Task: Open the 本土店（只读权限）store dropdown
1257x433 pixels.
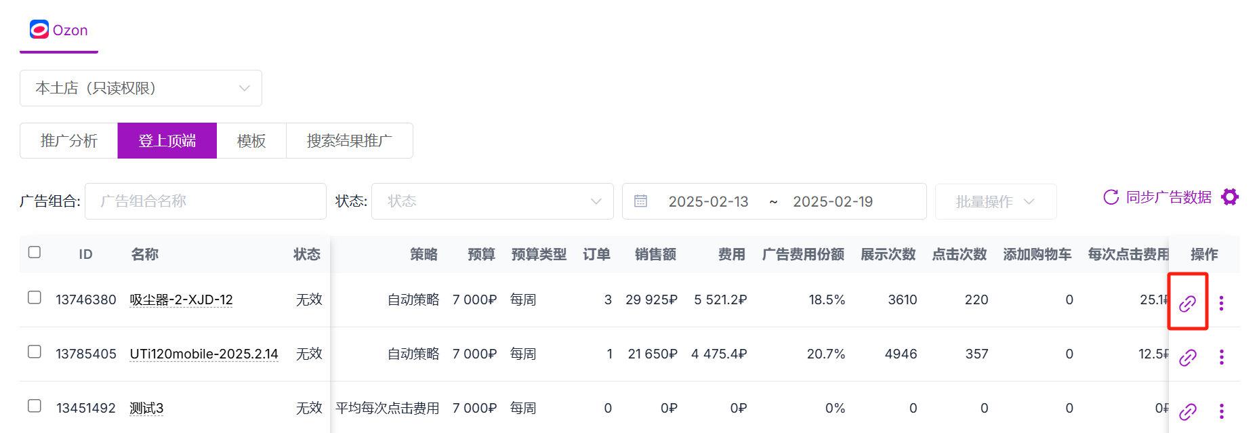Action: pos(141,88)
